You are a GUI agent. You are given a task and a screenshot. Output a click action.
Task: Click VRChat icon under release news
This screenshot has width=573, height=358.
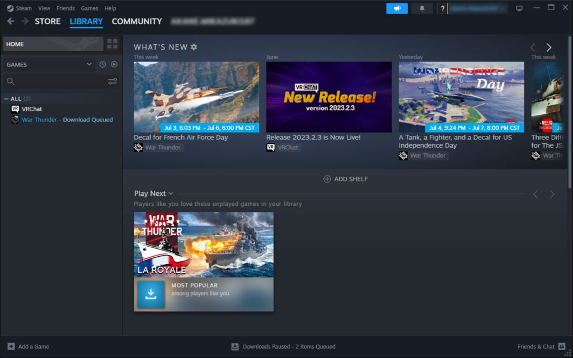271,148
